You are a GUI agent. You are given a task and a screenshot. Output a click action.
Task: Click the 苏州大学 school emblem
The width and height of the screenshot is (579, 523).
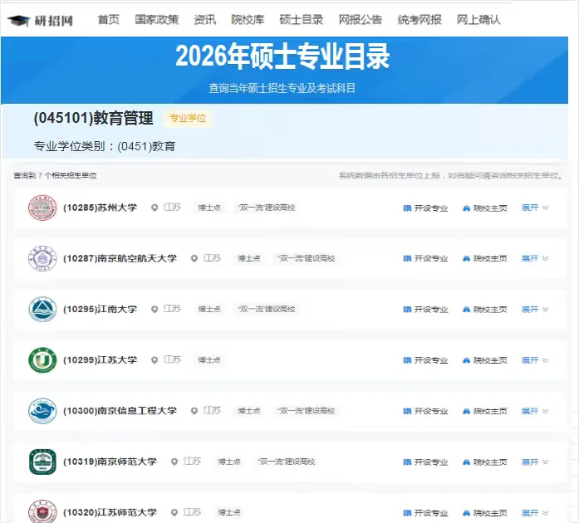(42, 208)
